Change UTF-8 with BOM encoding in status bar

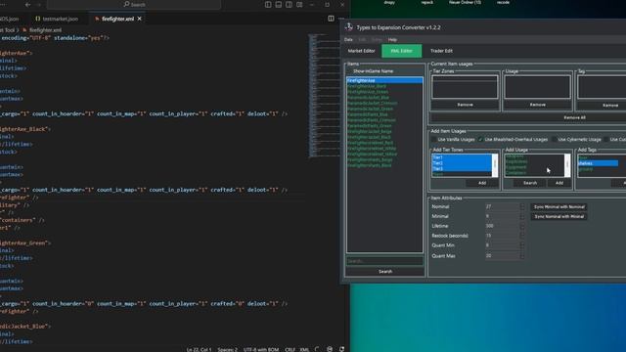point(261,350)
